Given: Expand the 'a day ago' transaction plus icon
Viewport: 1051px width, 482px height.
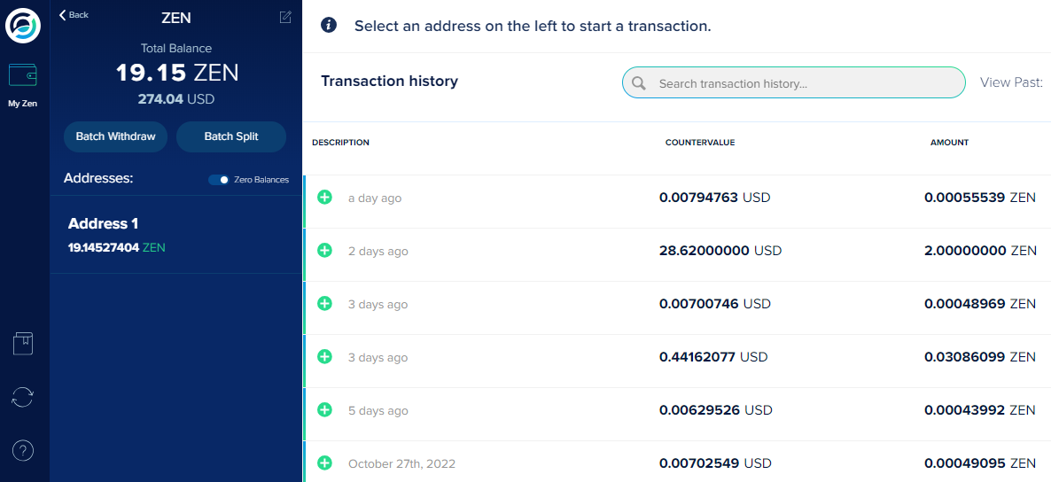Looking at the screenshot, I should [324, 197].
